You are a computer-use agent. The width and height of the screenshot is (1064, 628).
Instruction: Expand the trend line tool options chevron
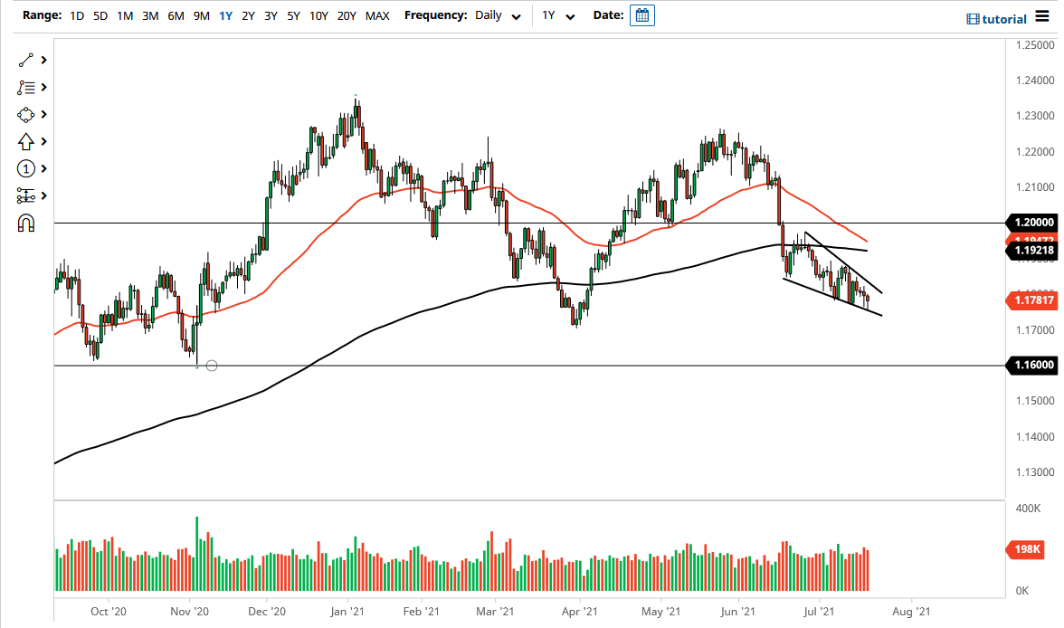pos(43,60)
